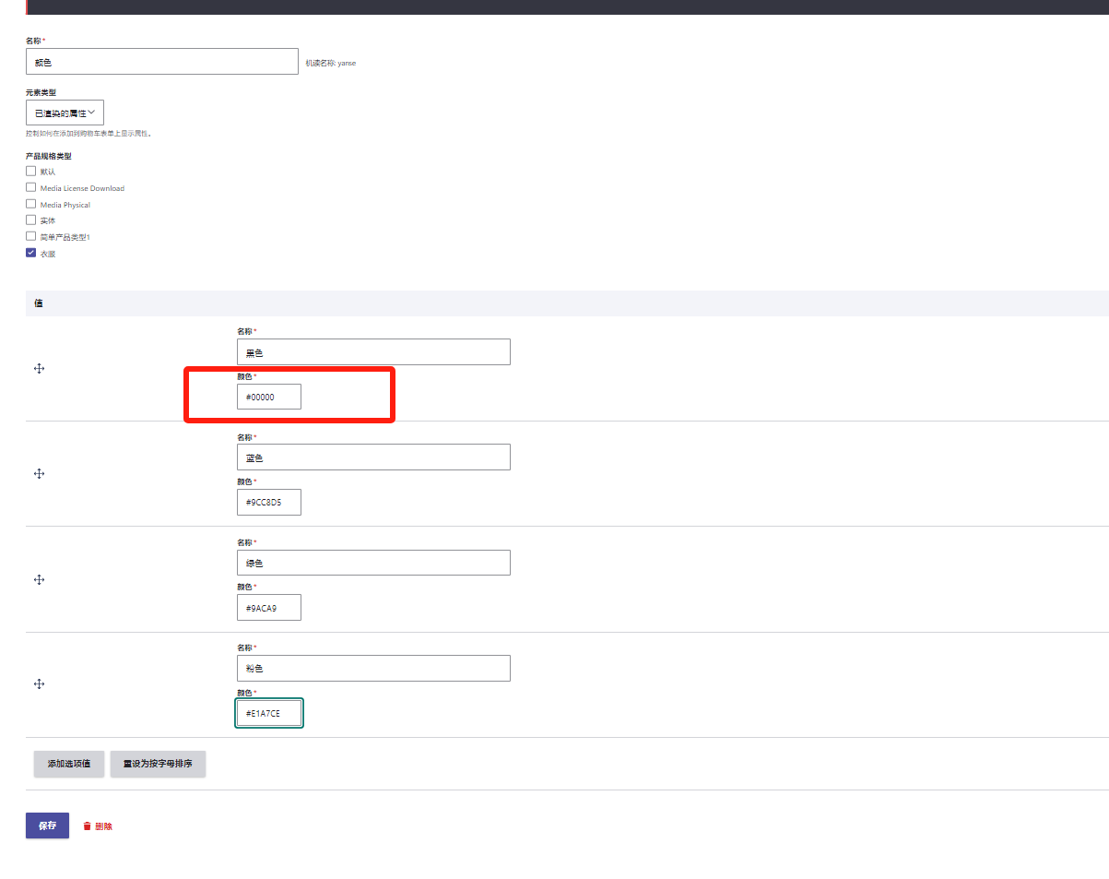Click the trash icon beside 删除

(x=87, y=826)
